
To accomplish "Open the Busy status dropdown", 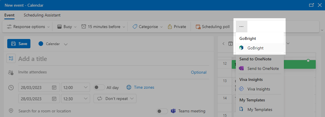I will coord(67,27).
